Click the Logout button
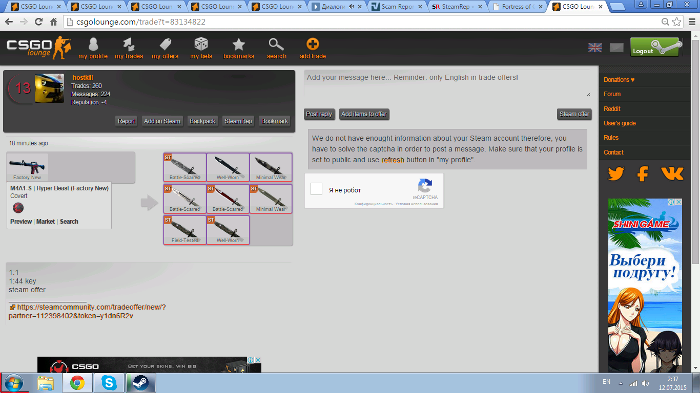The image size is (700, 393). (x=656, y=48)
